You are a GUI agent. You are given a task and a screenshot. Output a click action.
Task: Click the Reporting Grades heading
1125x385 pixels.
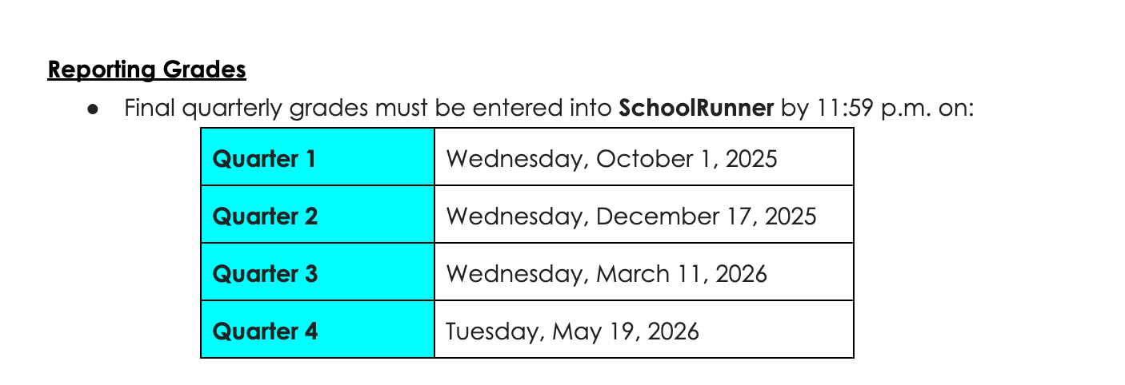pyautogui.click(x=146, y=69)
